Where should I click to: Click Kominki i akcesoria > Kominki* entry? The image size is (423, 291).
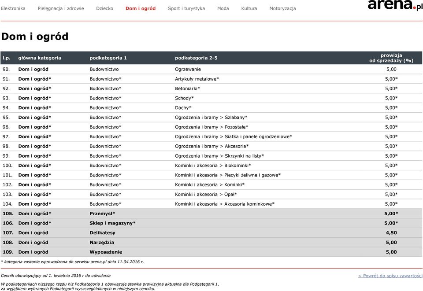(x=210, y=184)
